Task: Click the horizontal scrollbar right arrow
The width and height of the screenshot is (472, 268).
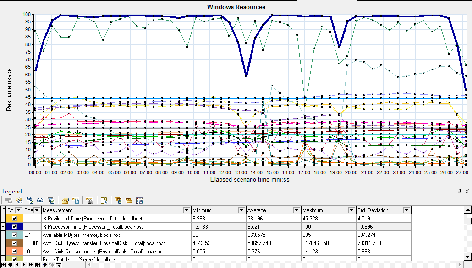Action: point(459,265)
